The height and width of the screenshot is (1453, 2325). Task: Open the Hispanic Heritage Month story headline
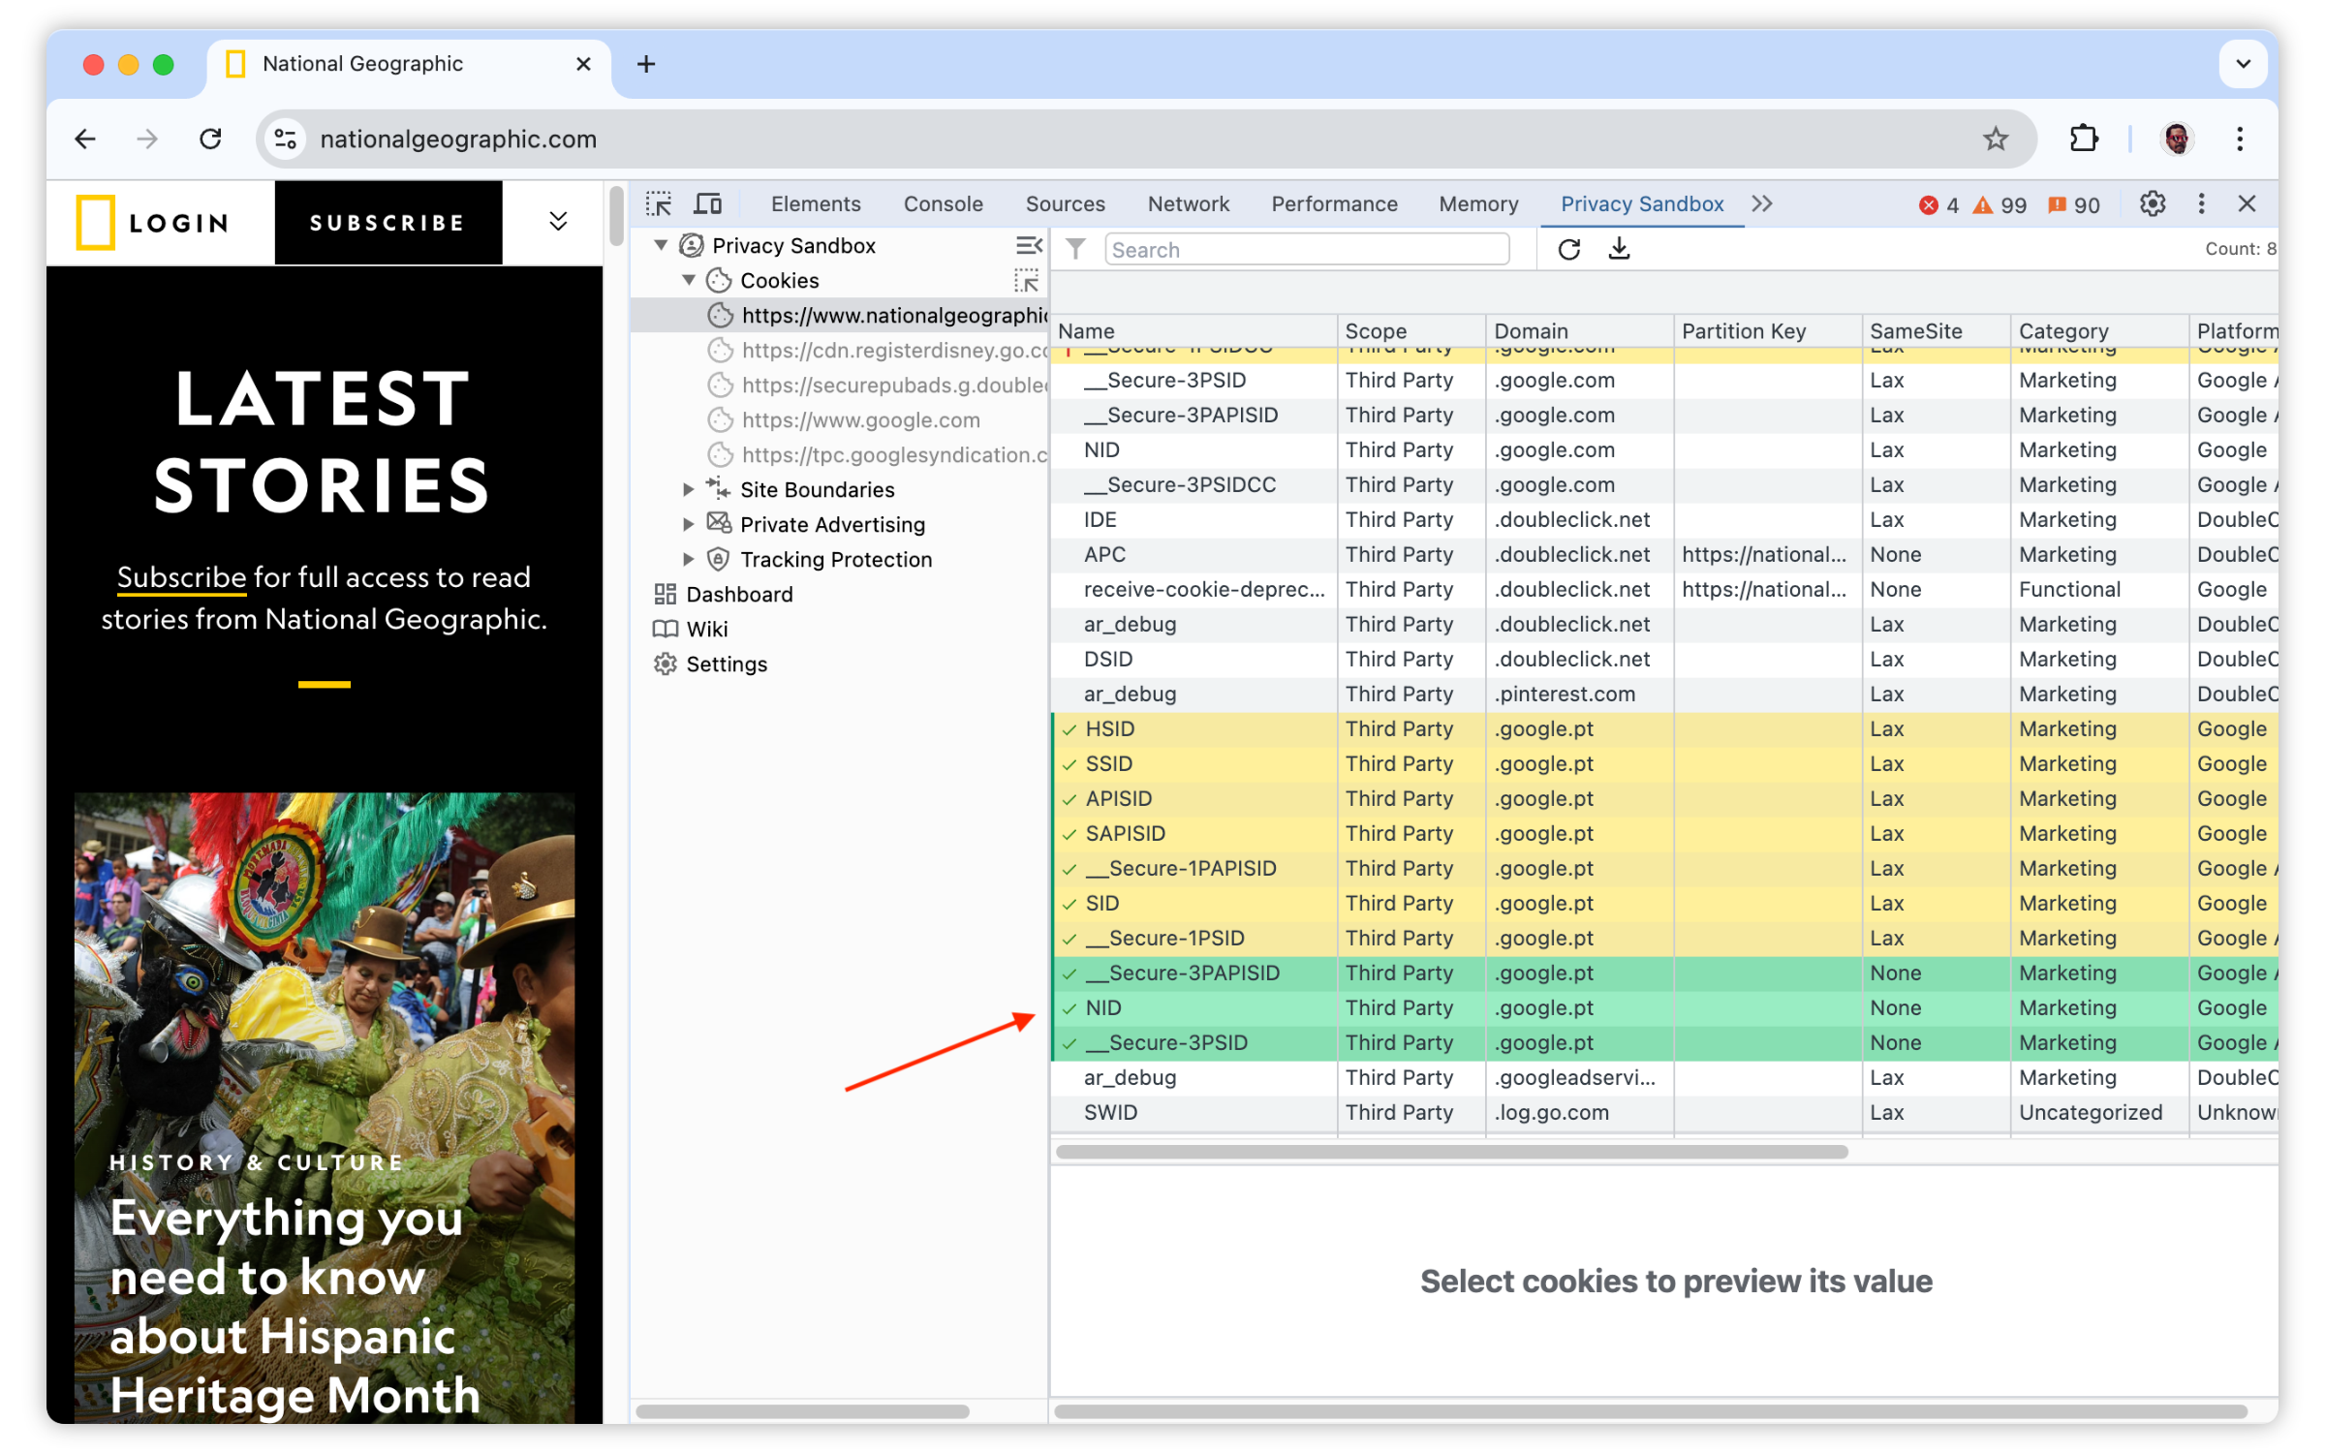(295, 1307)
